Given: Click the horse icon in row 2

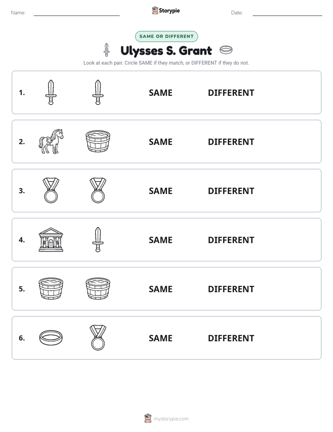Looking at the screenshot, I should 51,141.
